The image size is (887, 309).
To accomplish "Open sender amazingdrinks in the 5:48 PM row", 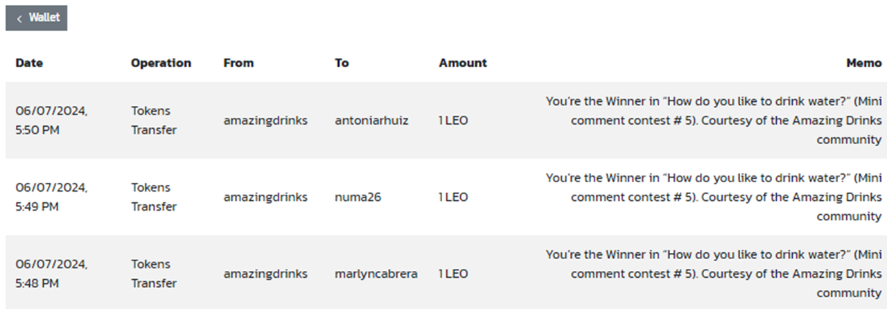I will [x=265, y=274].
